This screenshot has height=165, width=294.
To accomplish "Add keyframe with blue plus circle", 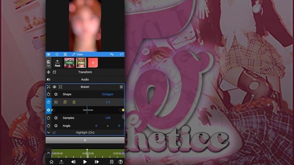I will [x=49, y=110].
